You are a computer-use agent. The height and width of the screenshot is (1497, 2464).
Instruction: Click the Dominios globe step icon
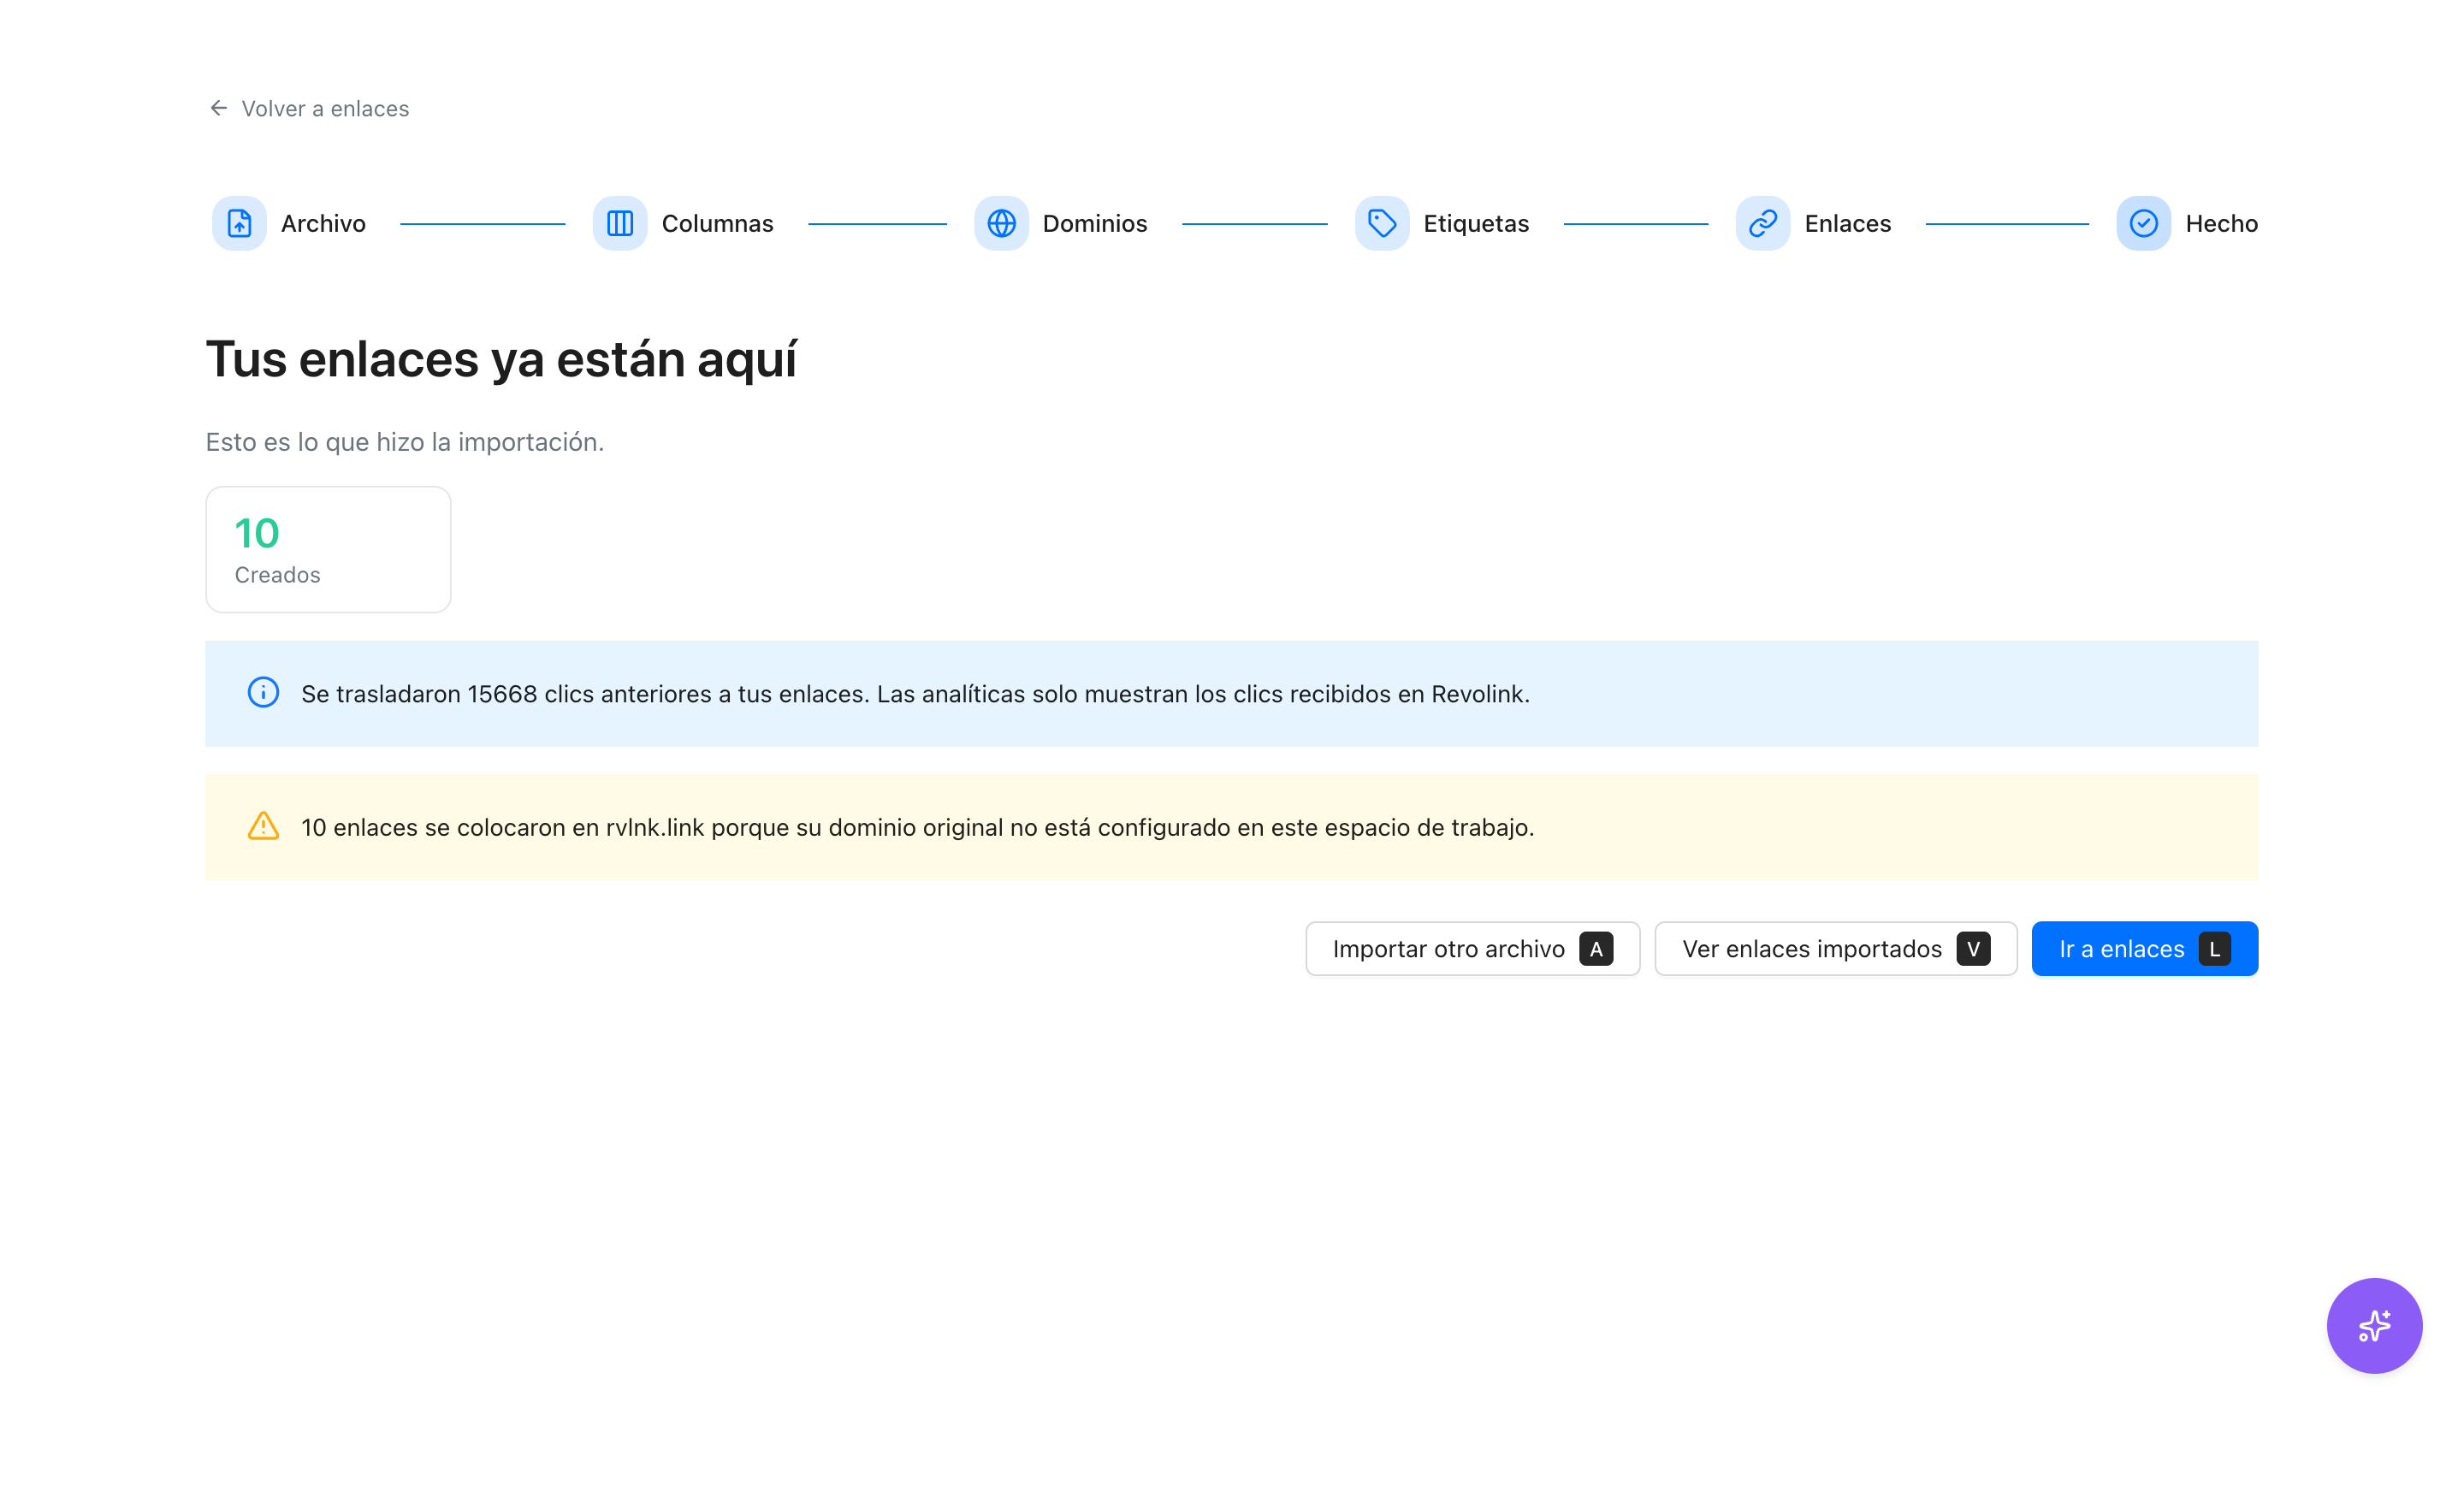coord(1001,223)
